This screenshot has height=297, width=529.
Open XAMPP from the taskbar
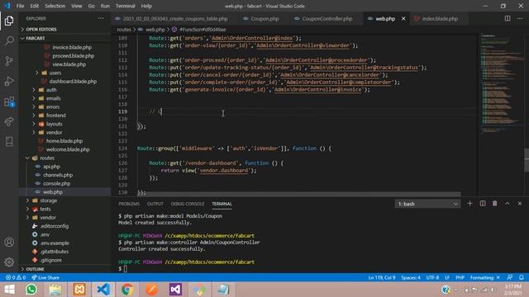tap(79, 290)
